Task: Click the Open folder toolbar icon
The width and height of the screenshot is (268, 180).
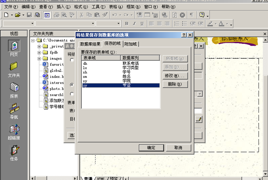Action: 18,15
